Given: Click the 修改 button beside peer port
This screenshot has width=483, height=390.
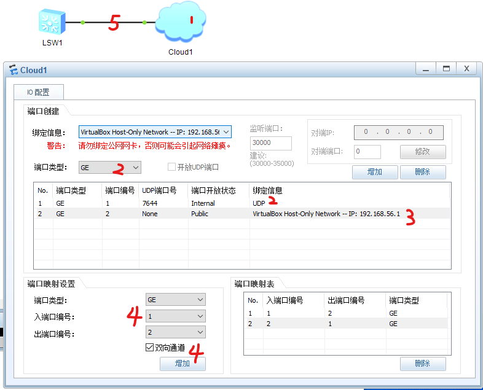Looking at the screenshot, I should click(422, 152).
